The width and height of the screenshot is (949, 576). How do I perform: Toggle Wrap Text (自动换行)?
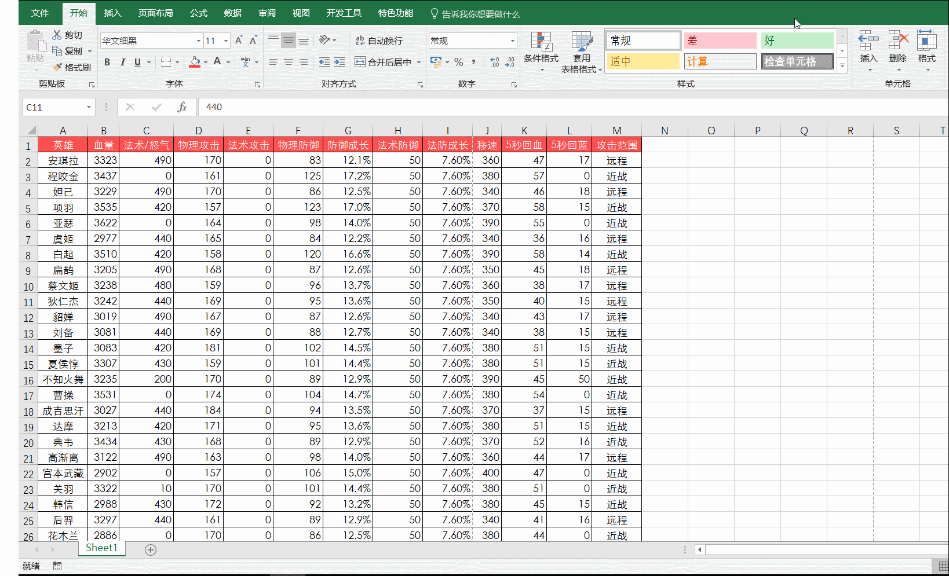(x=379, y=41)
